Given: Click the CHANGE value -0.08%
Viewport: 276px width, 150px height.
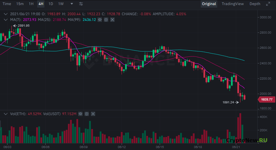Looking at the screenshot, I should 145,14.
